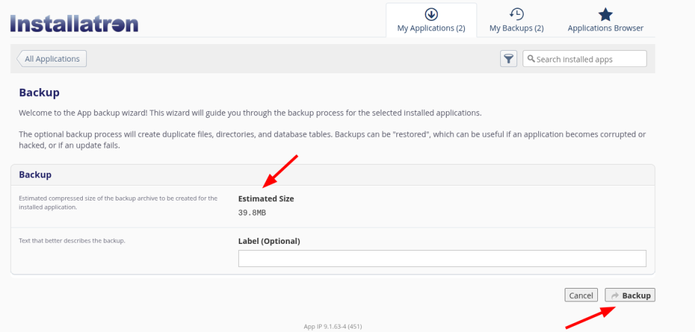Switch to My Applications (2) tab label

(x=431, y=28)
